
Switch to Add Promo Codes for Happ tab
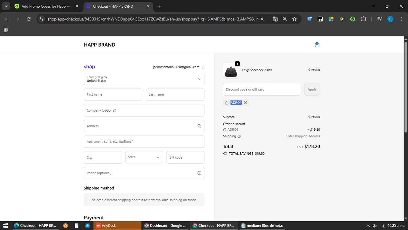46,6
